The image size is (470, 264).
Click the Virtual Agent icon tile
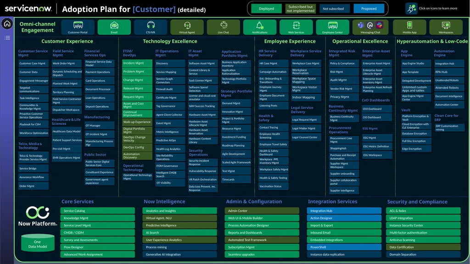click(187, 27)
